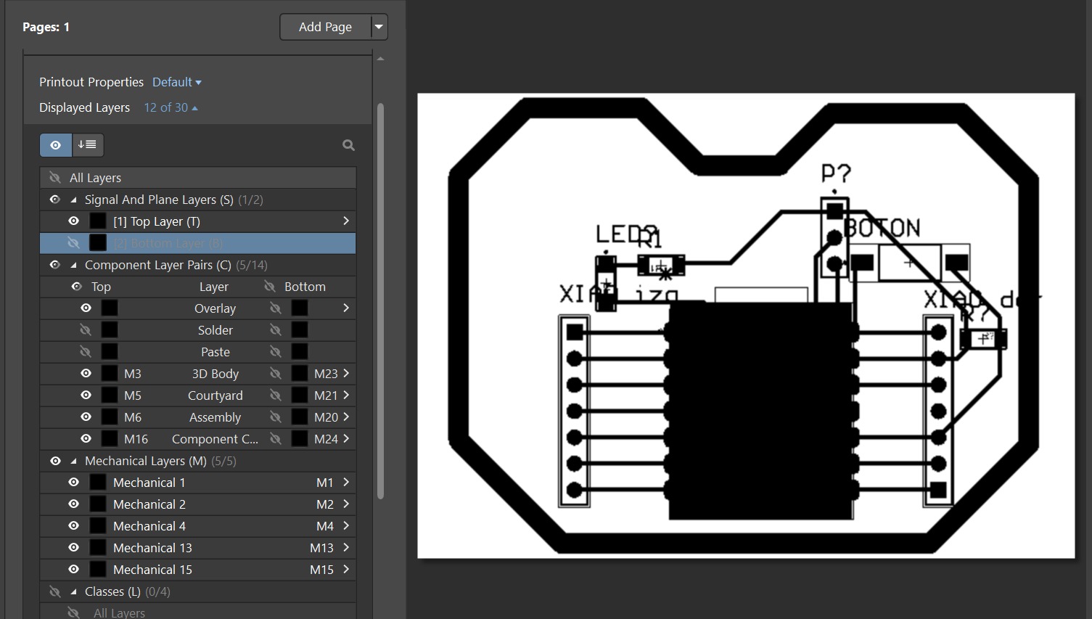Toggle All Layers visibility at top
1092x619 pixels.
[x=55, y=178]
